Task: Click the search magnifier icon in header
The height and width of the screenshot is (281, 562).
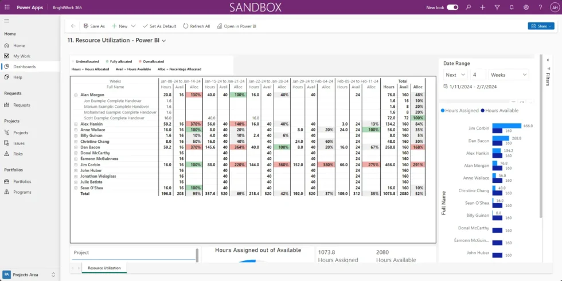Action: click(x=469, y=7)
